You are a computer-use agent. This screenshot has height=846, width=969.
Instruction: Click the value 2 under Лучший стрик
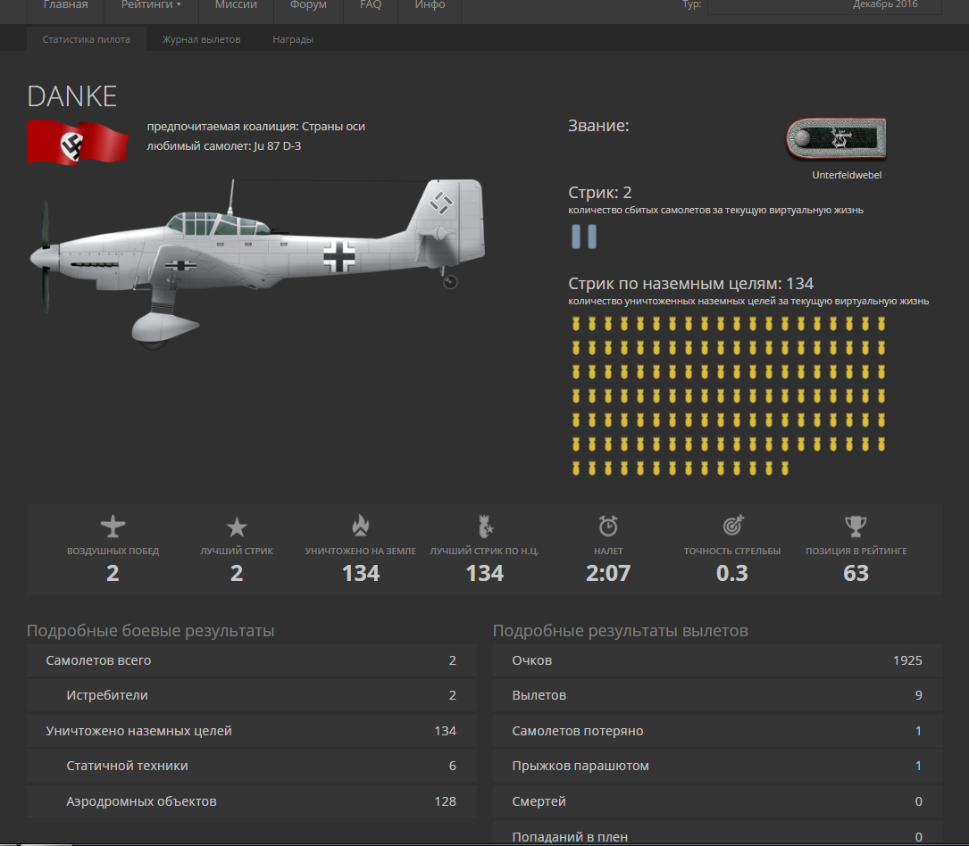[x=237, y=574]
